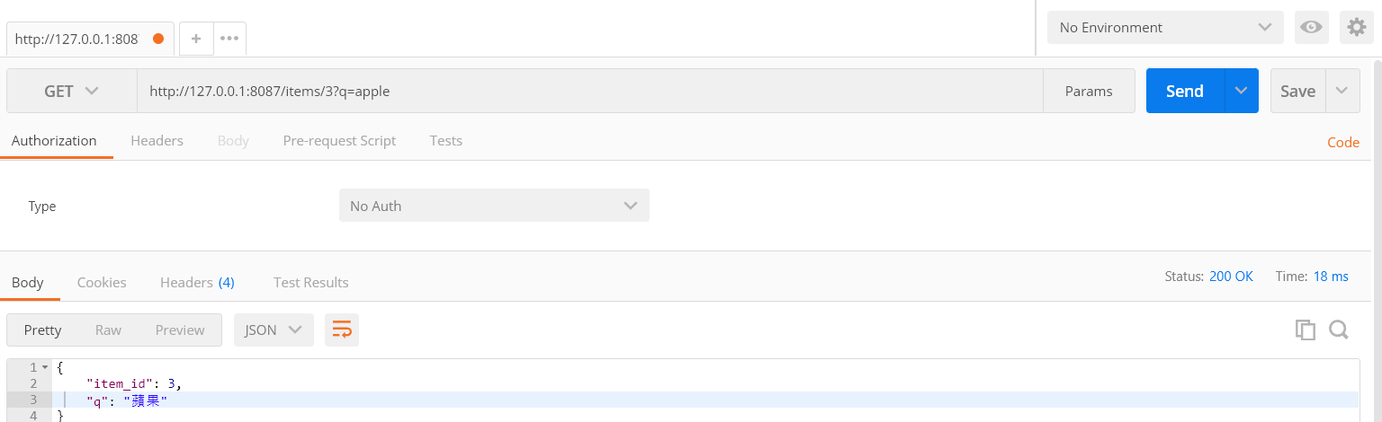The height and width of the screenshot is (422, 1382).
Task: Open the No Auth type dropdown
Action: [x=494, y=206]
